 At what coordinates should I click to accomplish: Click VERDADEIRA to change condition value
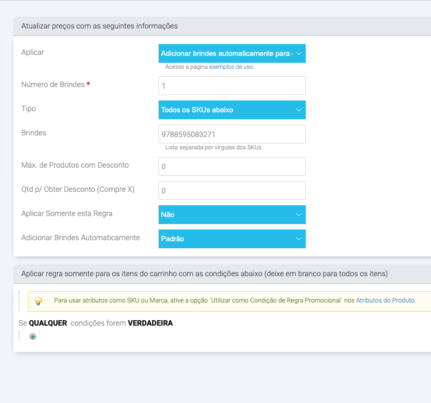pos(150,323)
